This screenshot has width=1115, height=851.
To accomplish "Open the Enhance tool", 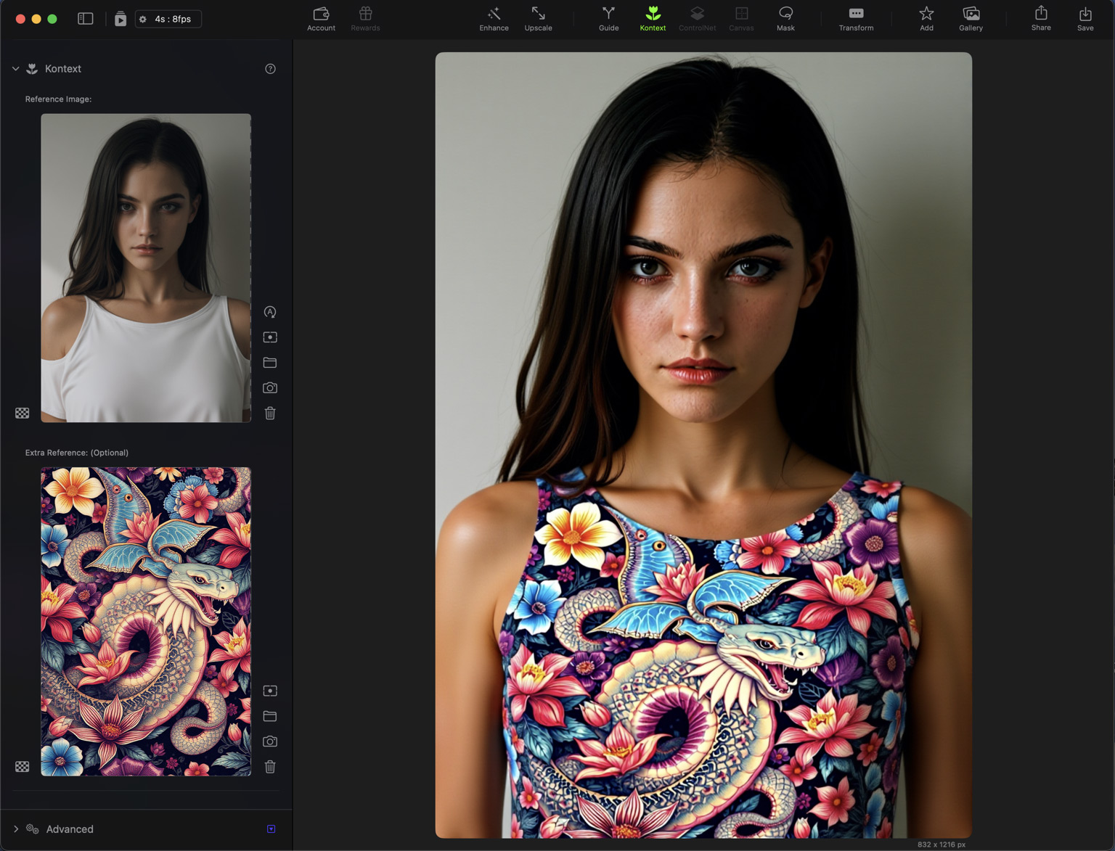I will click(494, 19).
